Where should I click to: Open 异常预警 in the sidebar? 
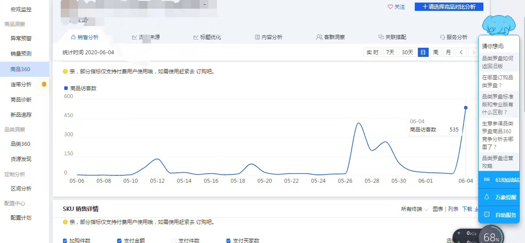point(21,38)
